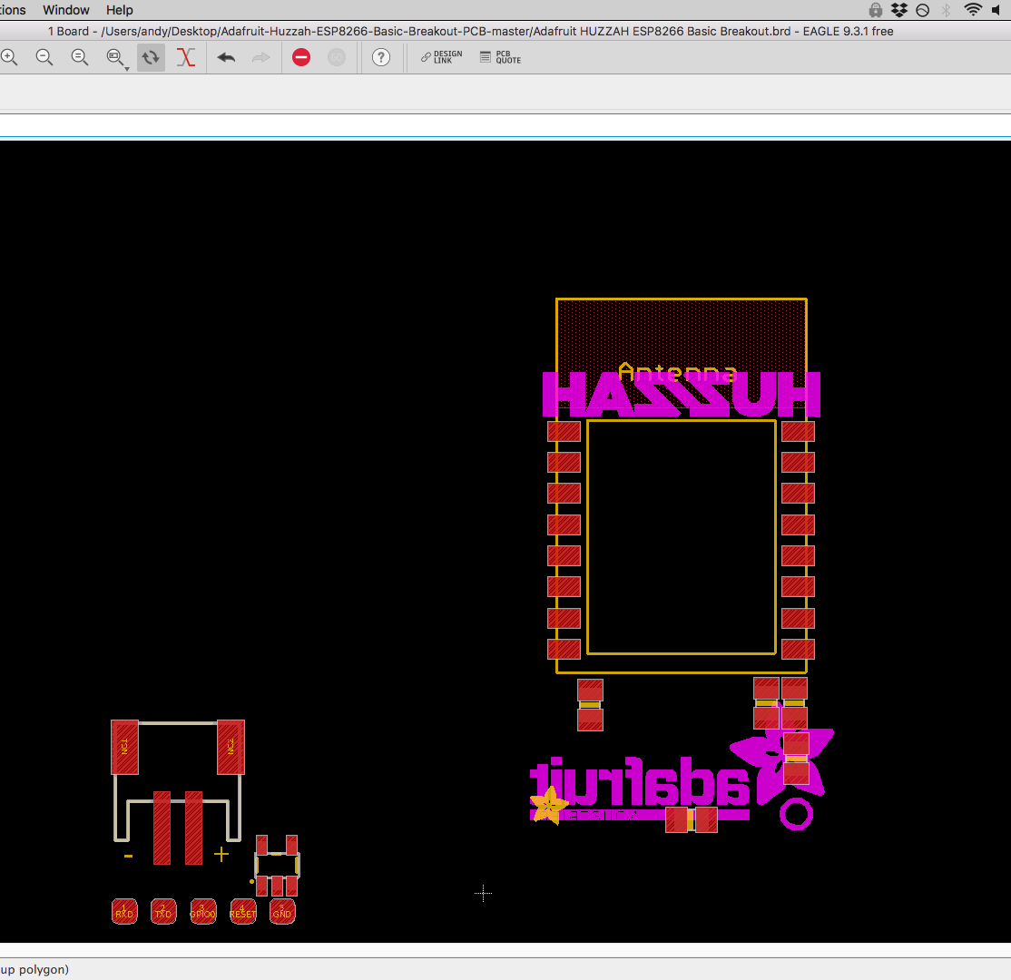This screenshot has height=980, width=1011.
Task: Open the Bluetooth menu bar icon
Action: (x=946, y=10)
